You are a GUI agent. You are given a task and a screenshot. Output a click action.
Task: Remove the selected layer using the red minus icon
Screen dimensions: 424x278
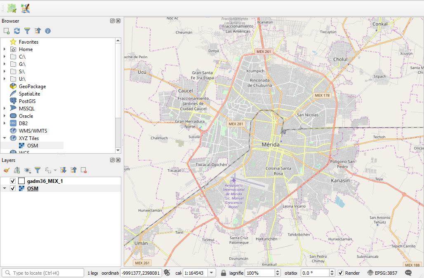[x=84, y=170]
